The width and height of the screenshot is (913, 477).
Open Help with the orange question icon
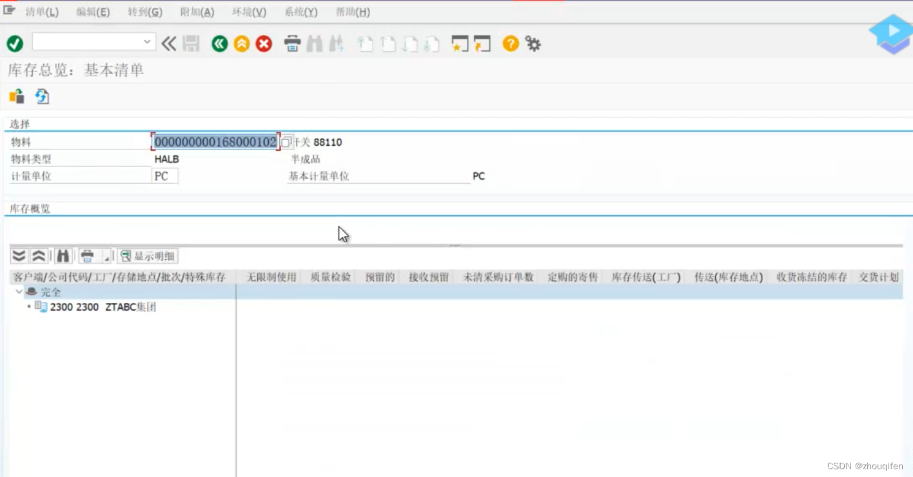[511, 44]
